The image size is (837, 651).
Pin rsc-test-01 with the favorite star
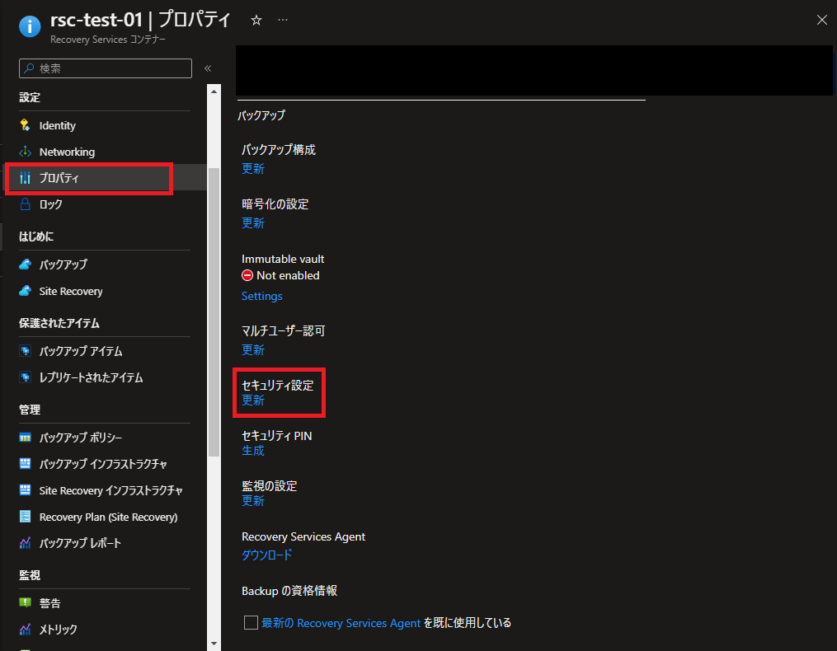[256, 21]
